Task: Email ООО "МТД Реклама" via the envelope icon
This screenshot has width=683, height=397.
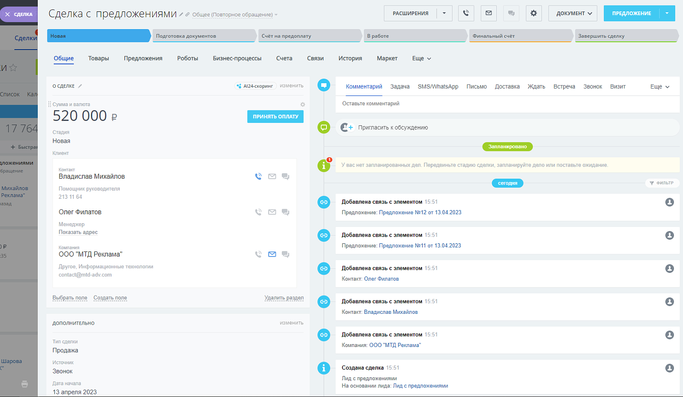Action: tap(272, 254)
